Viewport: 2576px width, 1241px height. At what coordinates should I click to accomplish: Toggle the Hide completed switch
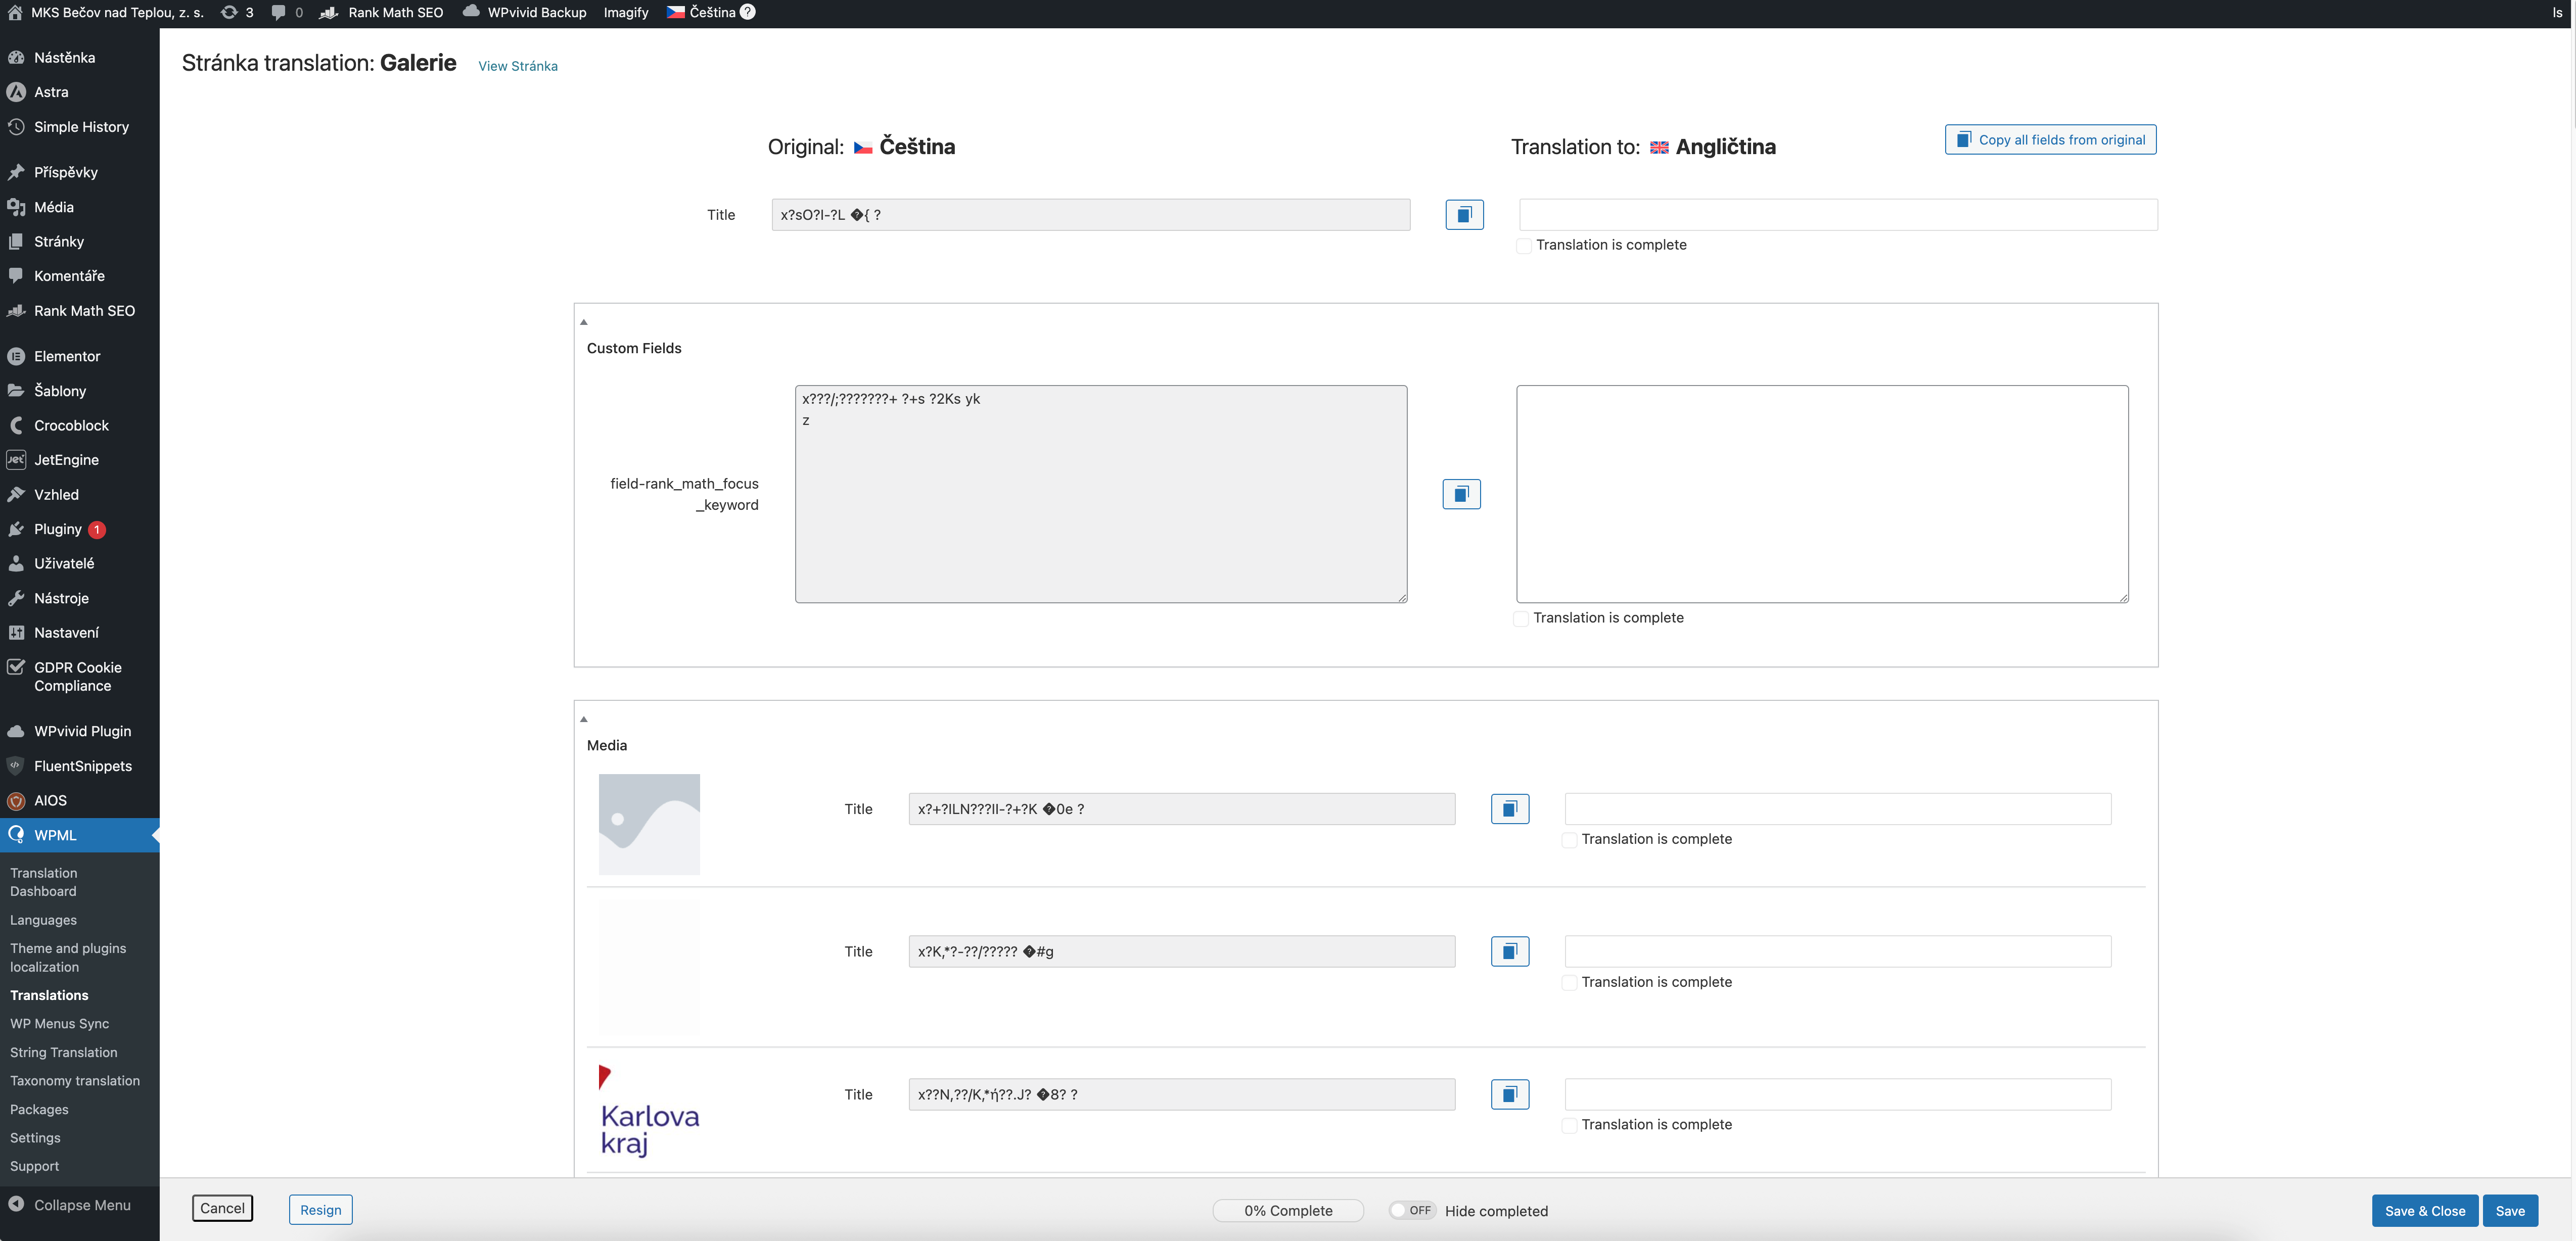(x=1411, y=1210)
